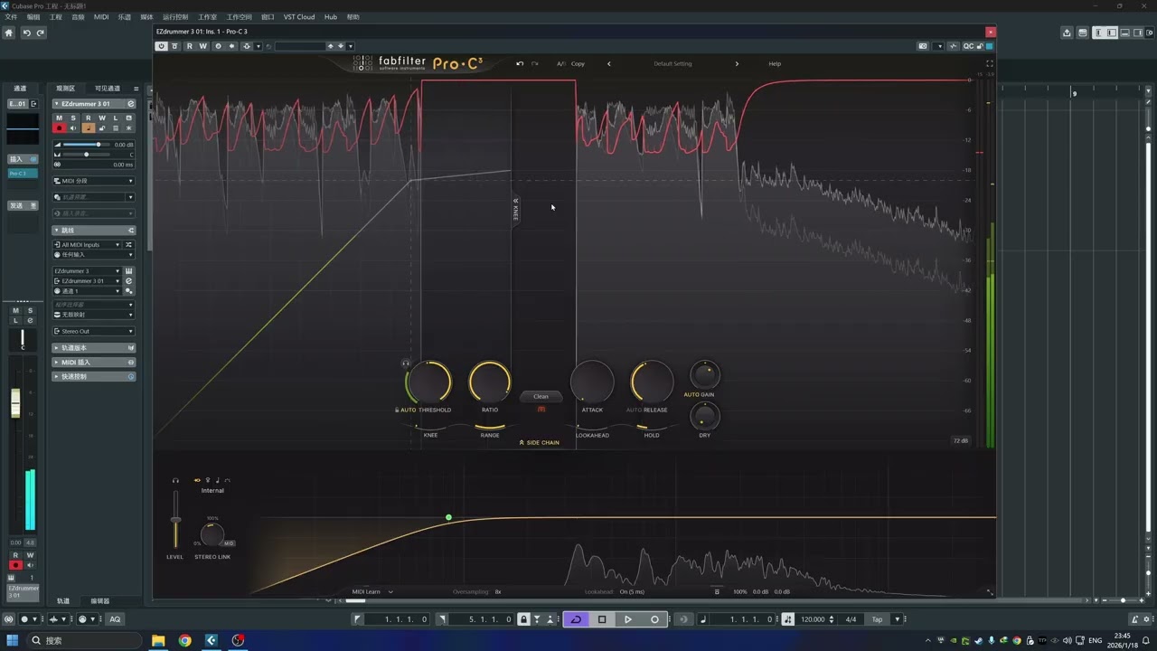
Task: Switch to 可见通道 tab
Action: [108, 89]
